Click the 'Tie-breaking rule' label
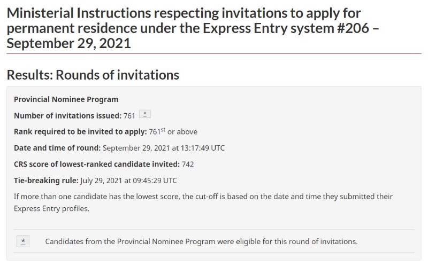 46,180
